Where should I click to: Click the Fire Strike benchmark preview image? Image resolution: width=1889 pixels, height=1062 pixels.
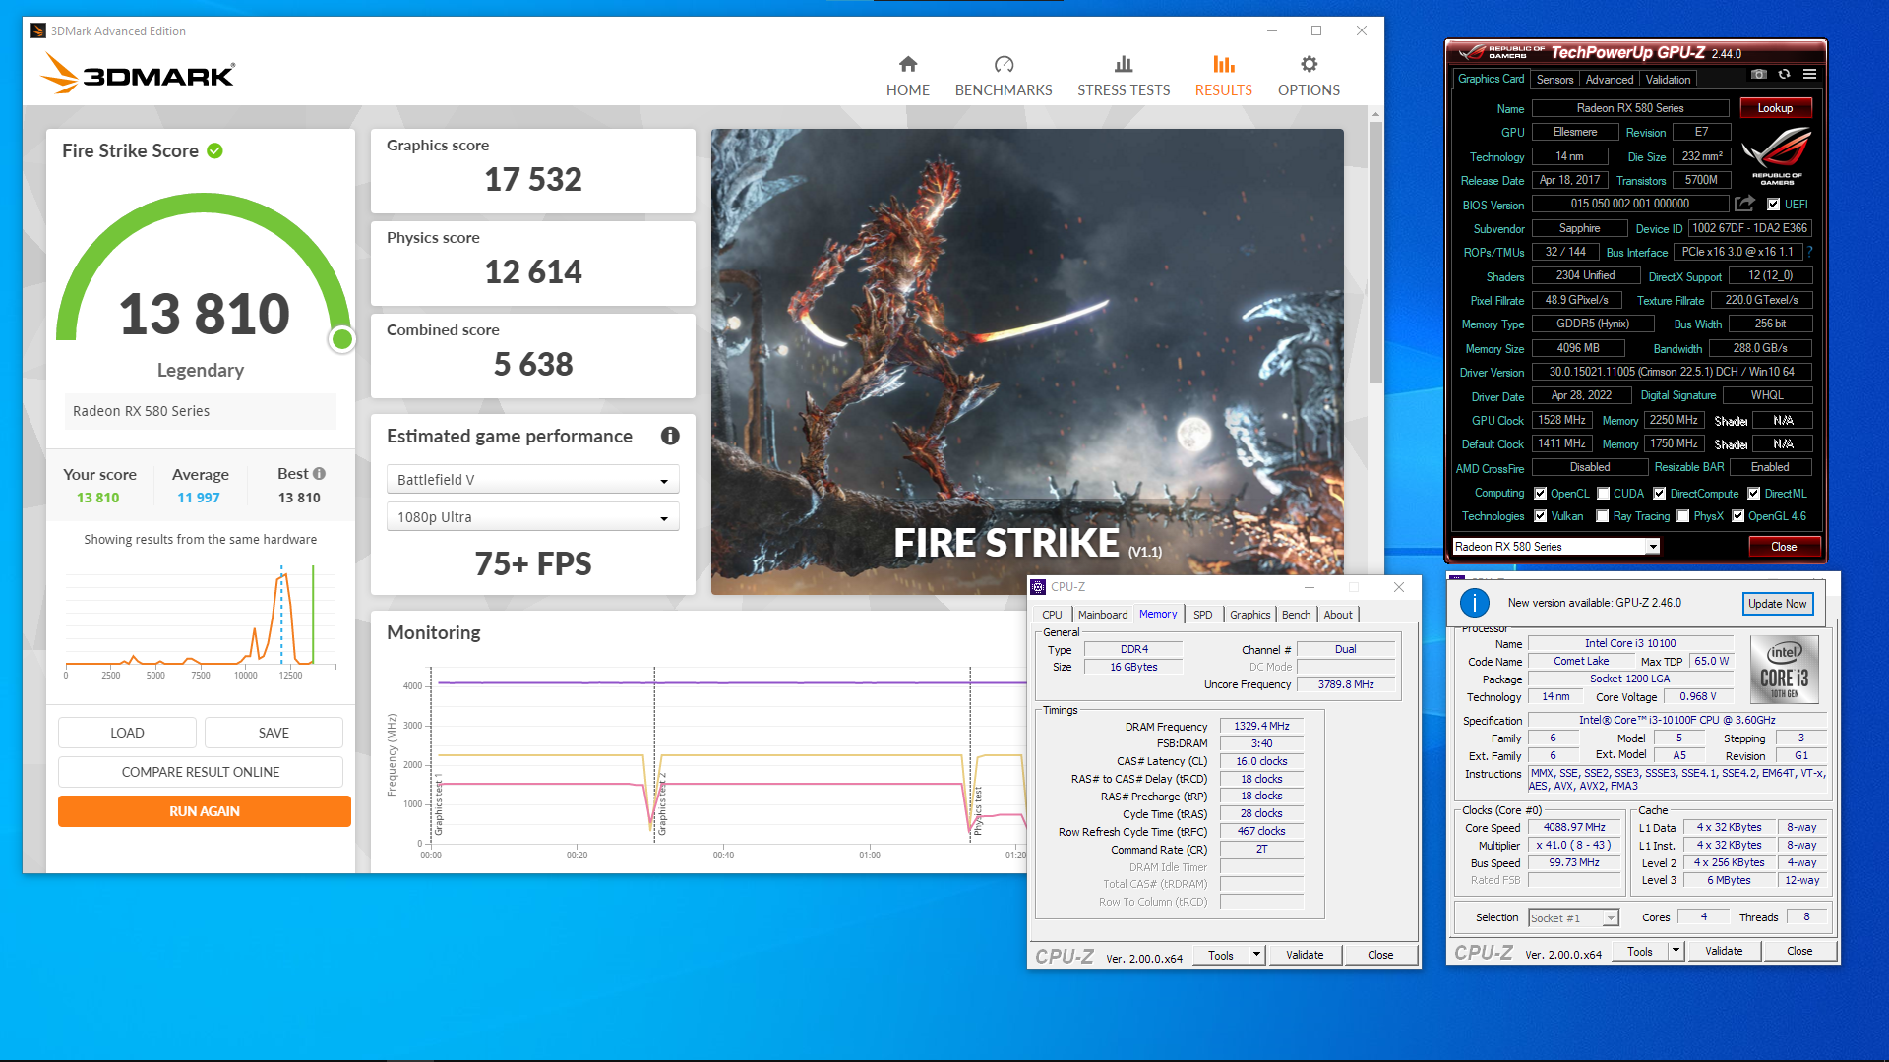(1027, 361)
